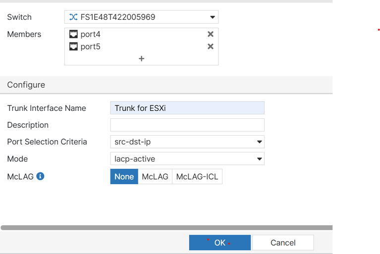Click the switch icon beside FS1E48T422005969
The image size is (380, 254).
[73, 17]
